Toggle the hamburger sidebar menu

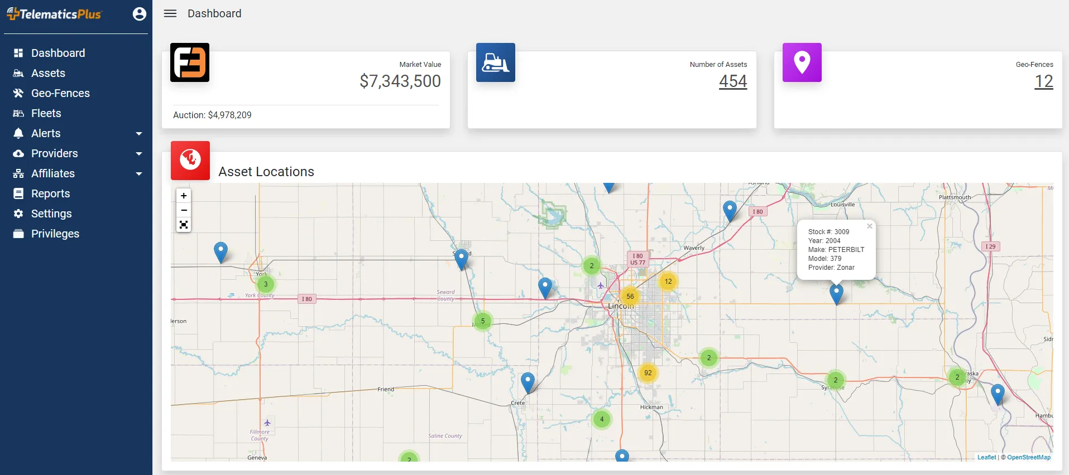[170, 13]
